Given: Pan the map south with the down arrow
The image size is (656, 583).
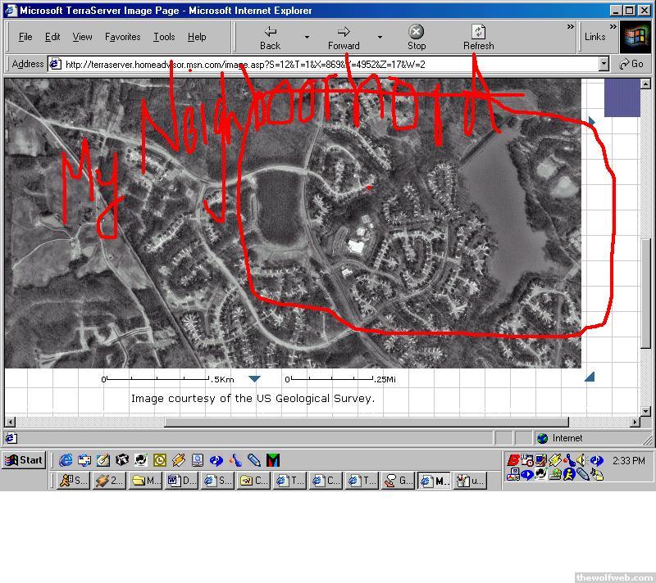Looking at the screenshot, I should point(254,378).
